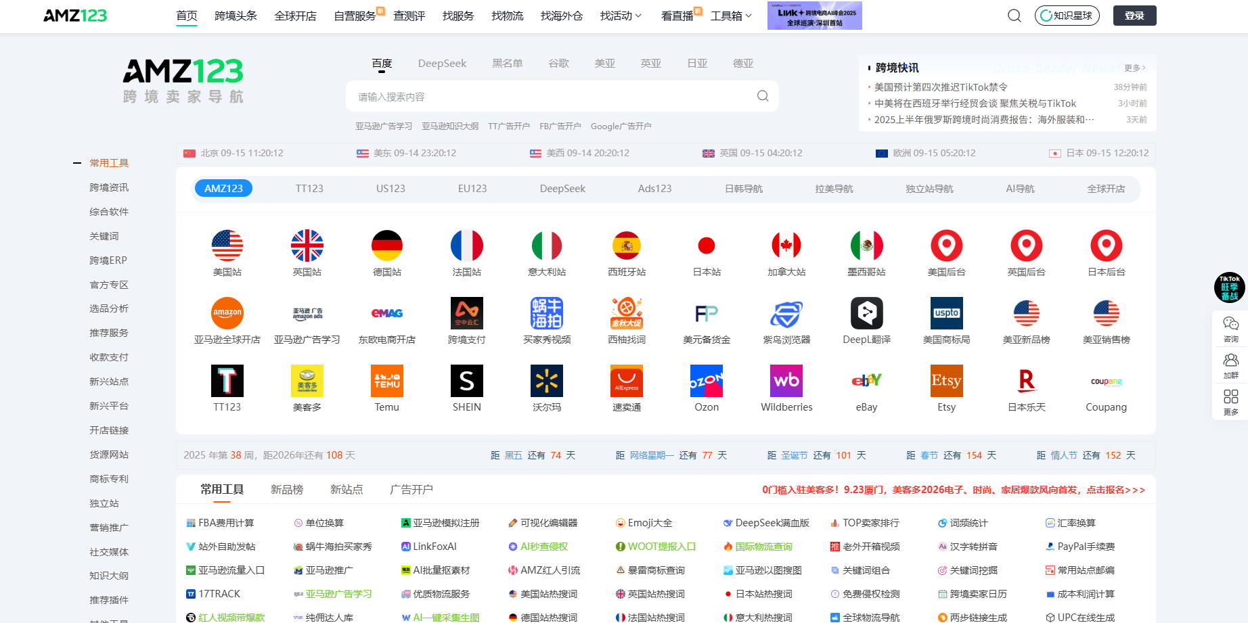The image size is (1248, 623).
Task: Open the 17TRACK link
Action: (x=213, y=594)
